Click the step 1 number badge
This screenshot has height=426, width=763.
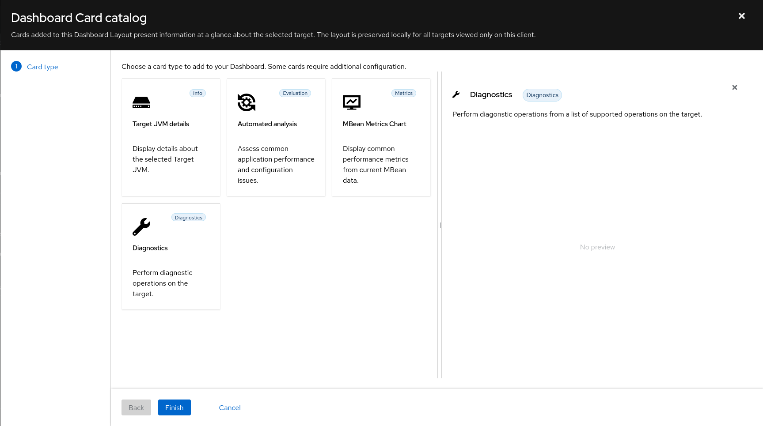16,67
